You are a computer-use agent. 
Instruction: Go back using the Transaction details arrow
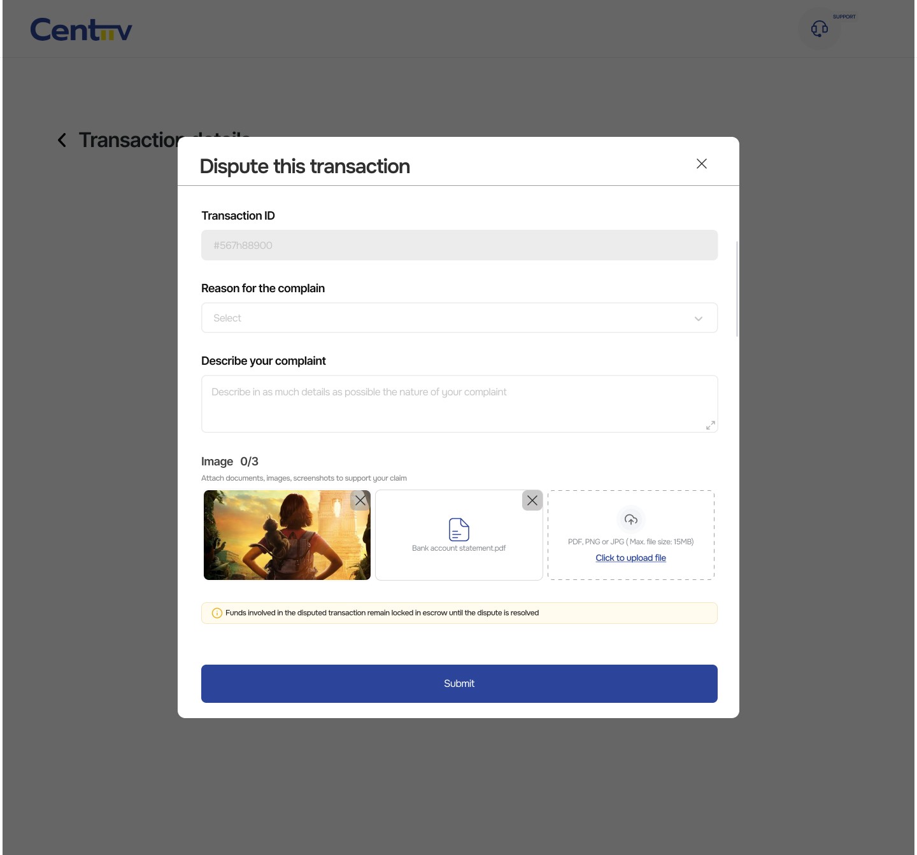coord(62,140)
